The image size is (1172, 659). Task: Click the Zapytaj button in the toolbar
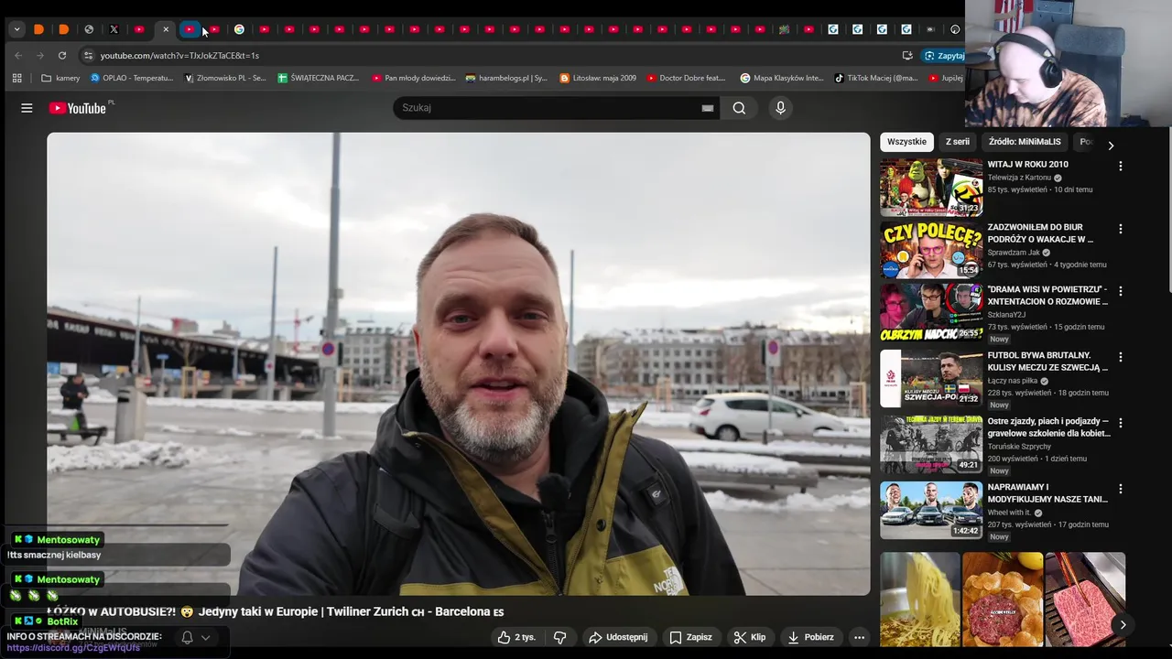944,55
